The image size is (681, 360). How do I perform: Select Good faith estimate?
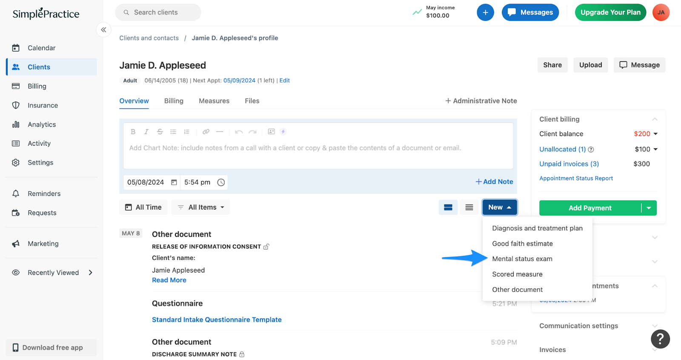click(537, 244)
